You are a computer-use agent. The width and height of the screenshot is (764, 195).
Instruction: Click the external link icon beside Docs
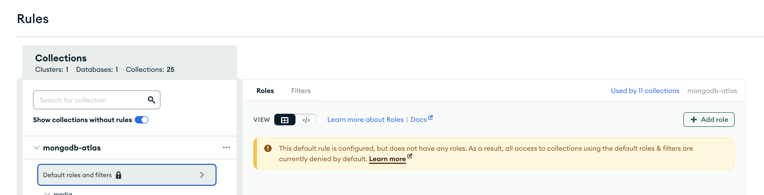tap(430, 118)
